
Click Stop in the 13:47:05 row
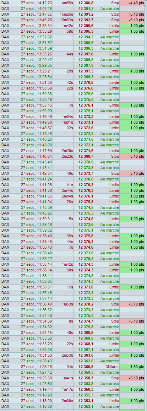tap(115, 14)
